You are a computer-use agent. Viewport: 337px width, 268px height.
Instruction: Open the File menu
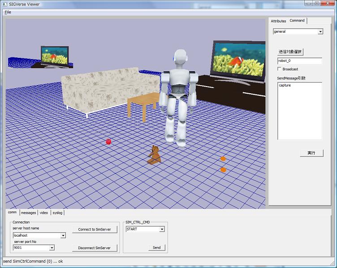(8, 12)
